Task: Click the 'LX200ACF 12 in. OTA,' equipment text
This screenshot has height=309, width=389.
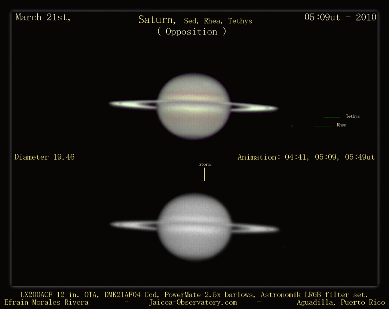Action: (59, 295)
